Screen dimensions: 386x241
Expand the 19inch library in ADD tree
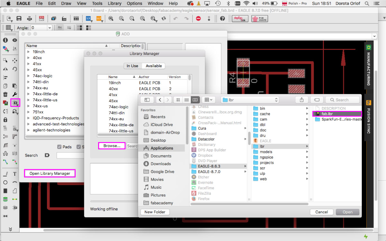click(28, 52)
